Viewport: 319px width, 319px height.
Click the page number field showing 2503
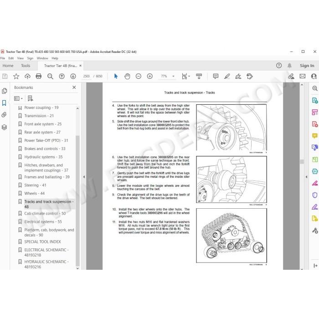(x=86, y=76)
